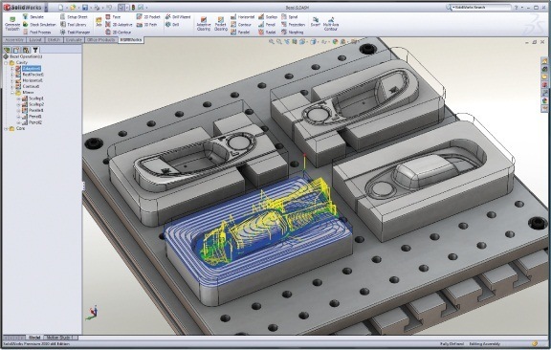Select the Morphing operation

coord(293,32)
